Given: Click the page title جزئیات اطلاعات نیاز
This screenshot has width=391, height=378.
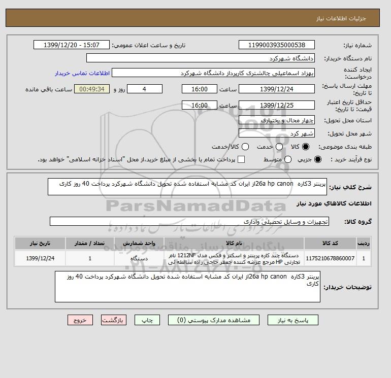Looking at the screenshot, I should click(x=341, y=18).
